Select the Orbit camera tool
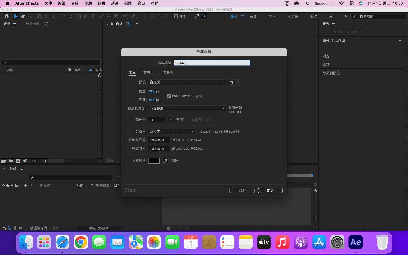Screen dimensions: 408x255 pos(39,16)
